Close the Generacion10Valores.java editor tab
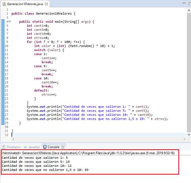Viewport: 191px width, 183px height. pos(46,4)
